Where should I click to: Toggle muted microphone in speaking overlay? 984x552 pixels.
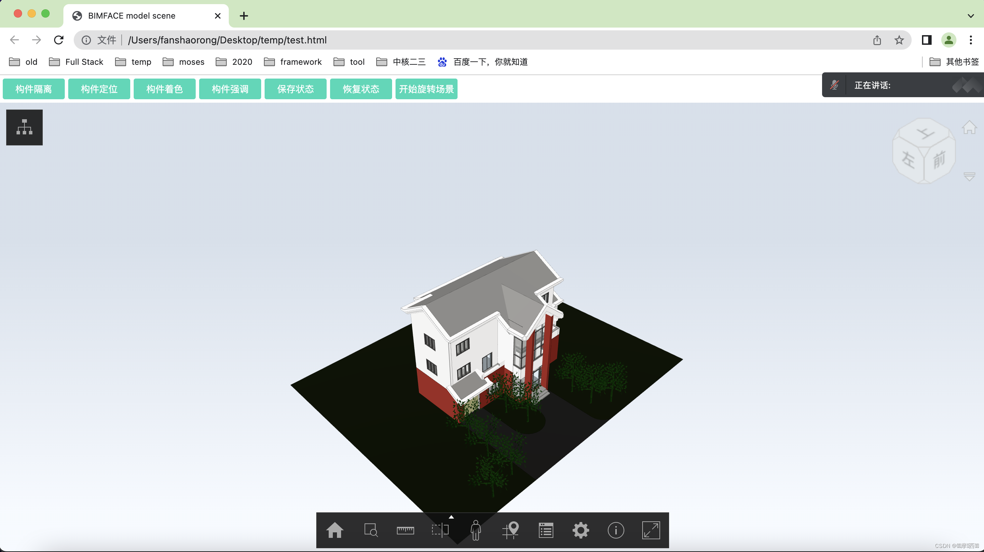point(834,85)
